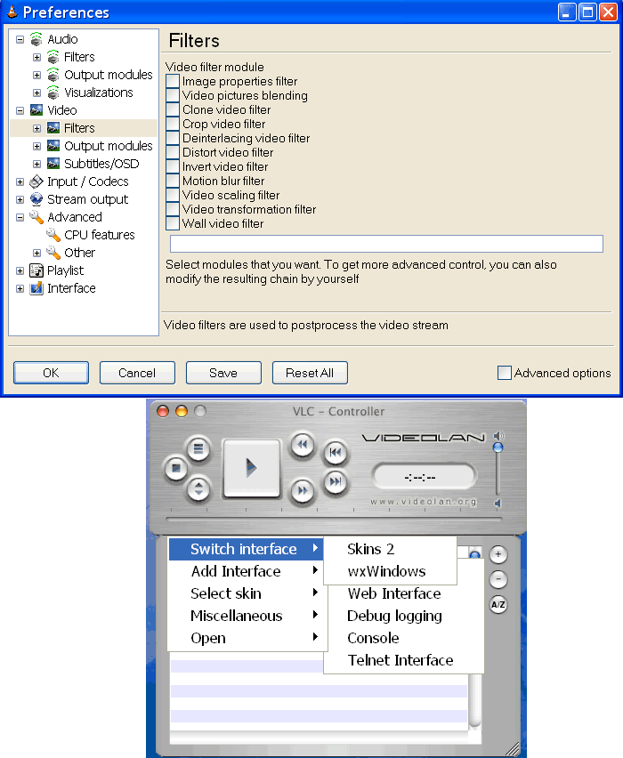The width and height of the screenshot is (623, 758).
Task: Click the Playlist icon in tree
Action: (x=36, y=270)
